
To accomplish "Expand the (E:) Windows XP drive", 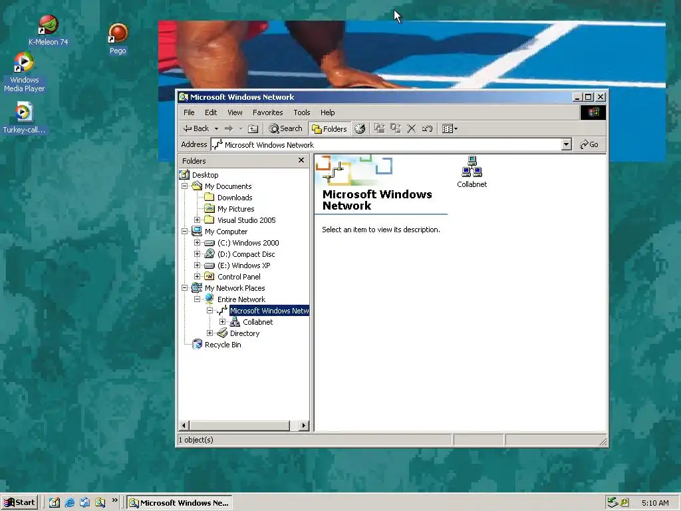I will click(197, 265).
